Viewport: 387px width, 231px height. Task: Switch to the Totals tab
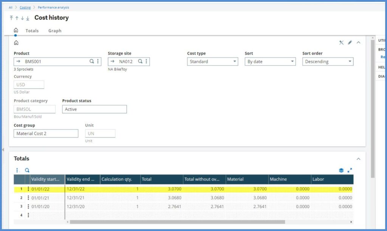tap(32, 31)
